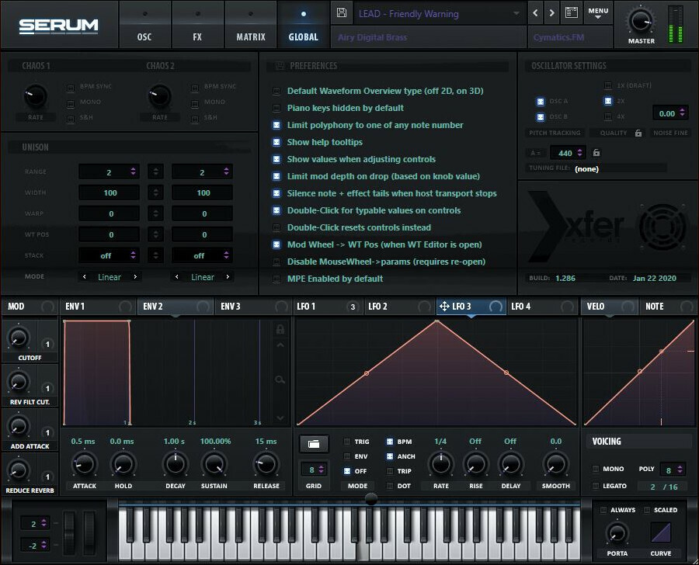Switch to the OSC tab
This screenshot has width=699, height=565.
point(144,26)
